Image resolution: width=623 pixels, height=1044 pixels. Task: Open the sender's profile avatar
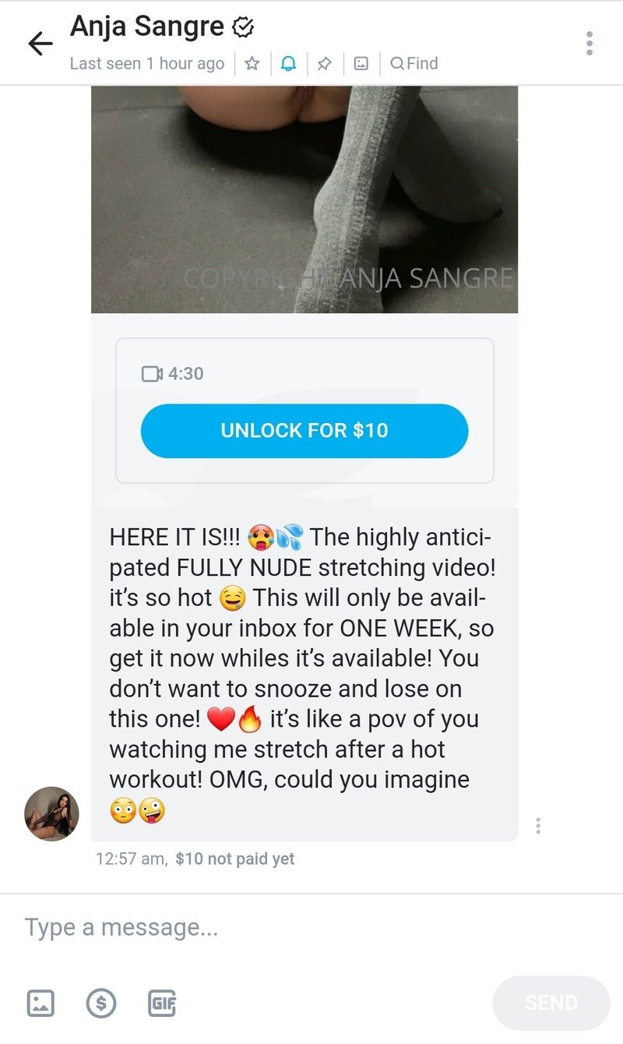[51, 813]
